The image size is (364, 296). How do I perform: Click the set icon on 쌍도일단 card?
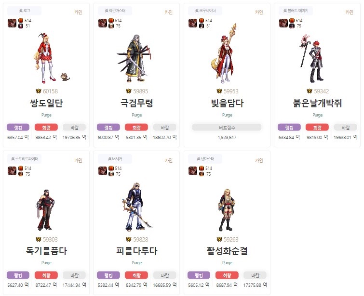click(x=12, y=23)
